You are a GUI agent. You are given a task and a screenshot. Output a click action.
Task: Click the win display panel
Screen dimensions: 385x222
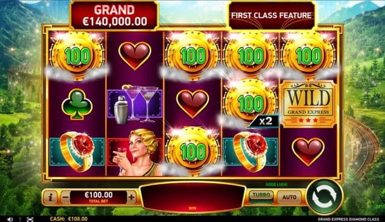pos(193,198)
